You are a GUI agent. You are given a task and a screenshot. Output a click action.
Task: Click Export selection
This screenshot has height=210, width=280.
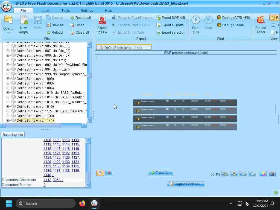coord(171,32)
